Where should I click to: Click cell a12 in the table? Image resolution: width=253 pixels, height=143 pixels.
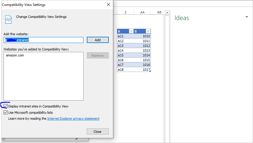tap(125, 41)
